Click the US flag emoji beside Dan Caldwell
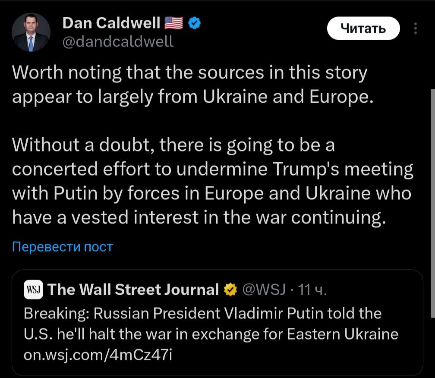This screenshot has width=435, height=378. click(x=174, y=23)
